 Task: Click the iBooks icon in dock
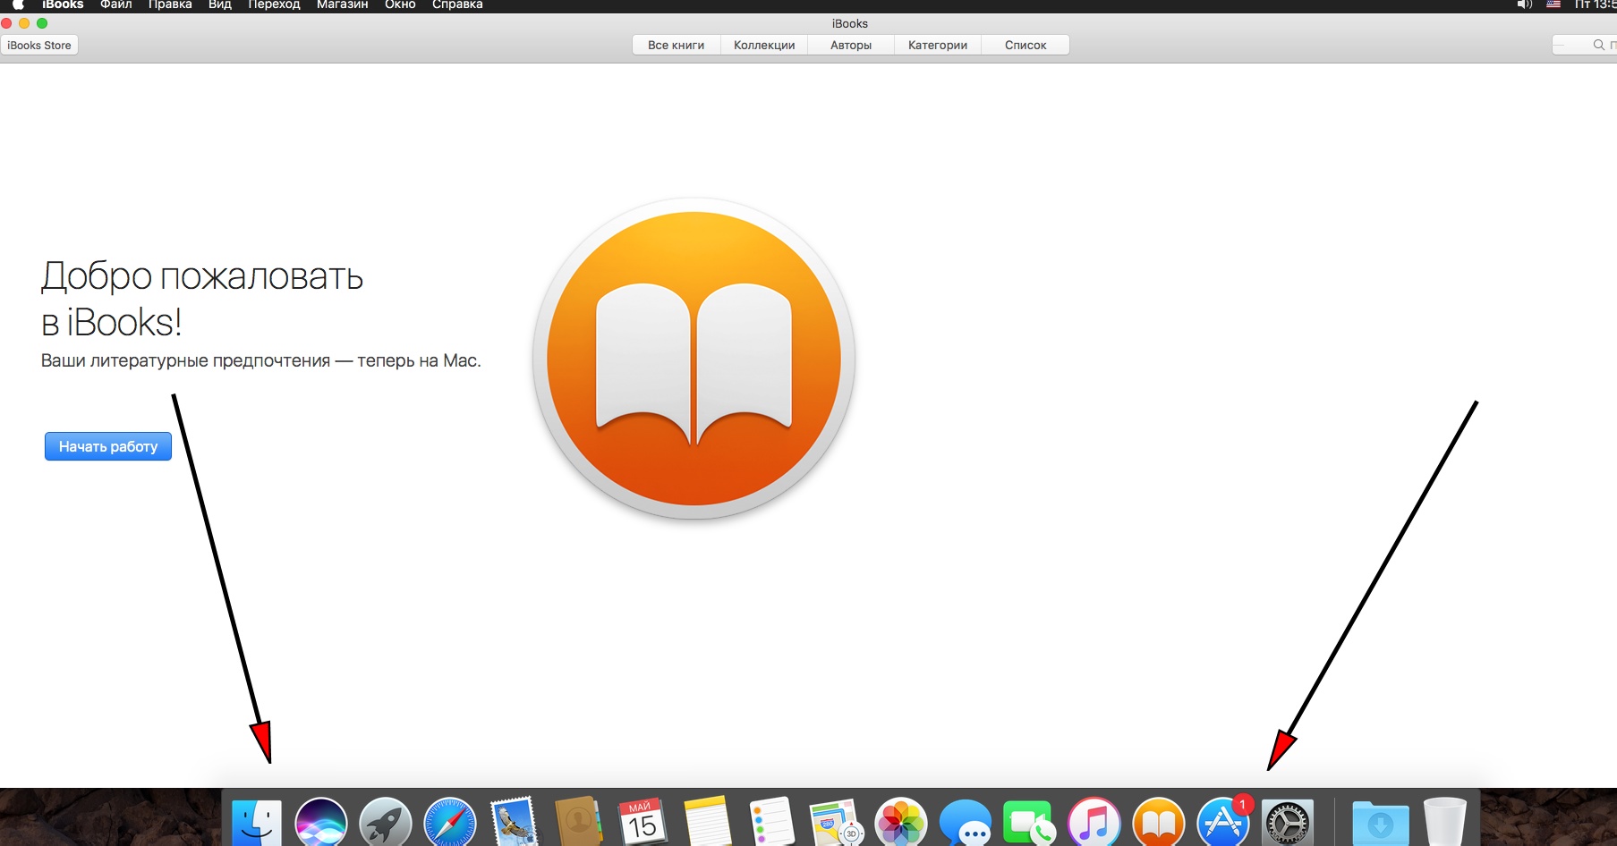tap(1158, 823)
